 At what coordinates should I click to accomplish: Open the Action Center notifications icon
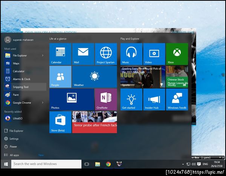[x=199, y=164]
